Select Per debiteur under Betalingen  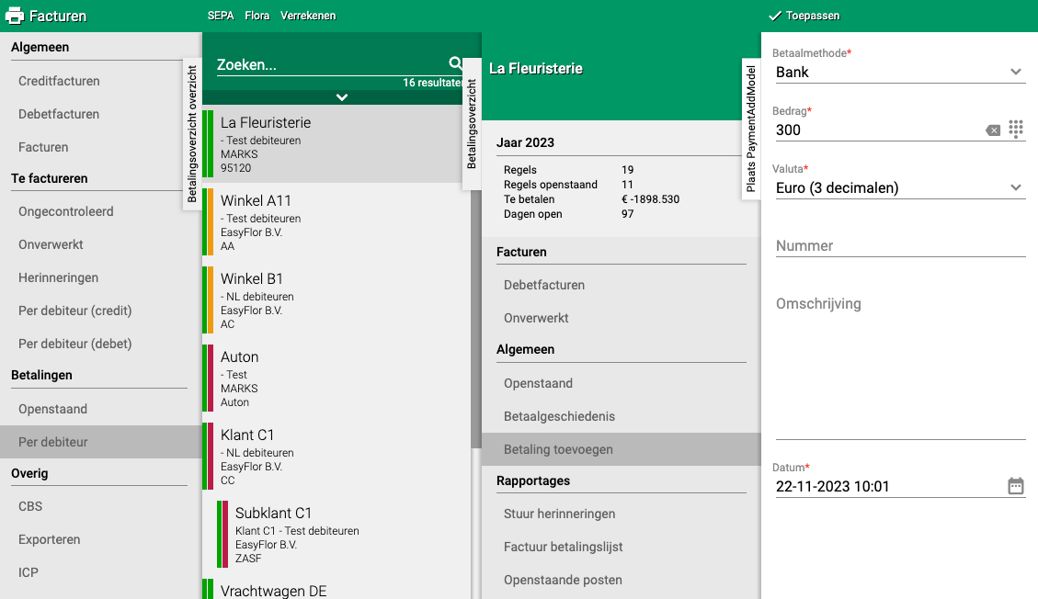click(x=100, y=442)
